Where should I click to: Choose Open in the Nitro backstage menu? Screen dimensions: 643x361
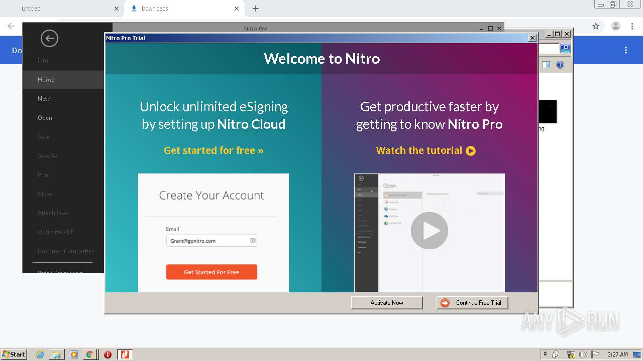pos(45,118)
